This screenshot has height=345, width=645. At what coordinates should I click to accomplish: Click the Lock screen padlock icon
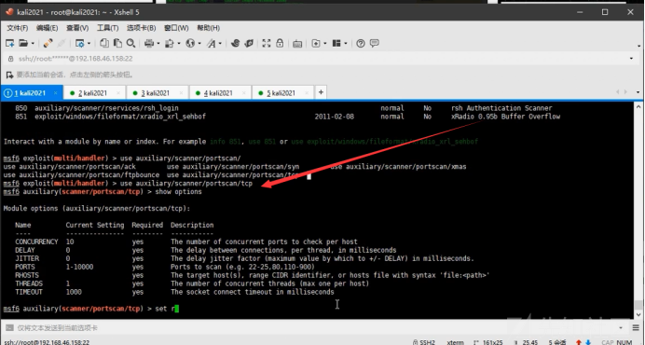tap(280, 43)
